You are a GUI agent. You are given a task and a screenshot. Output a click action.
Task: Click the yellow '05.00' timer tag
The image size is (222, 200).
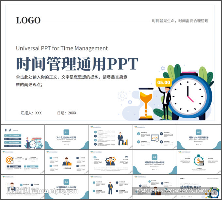164,82
